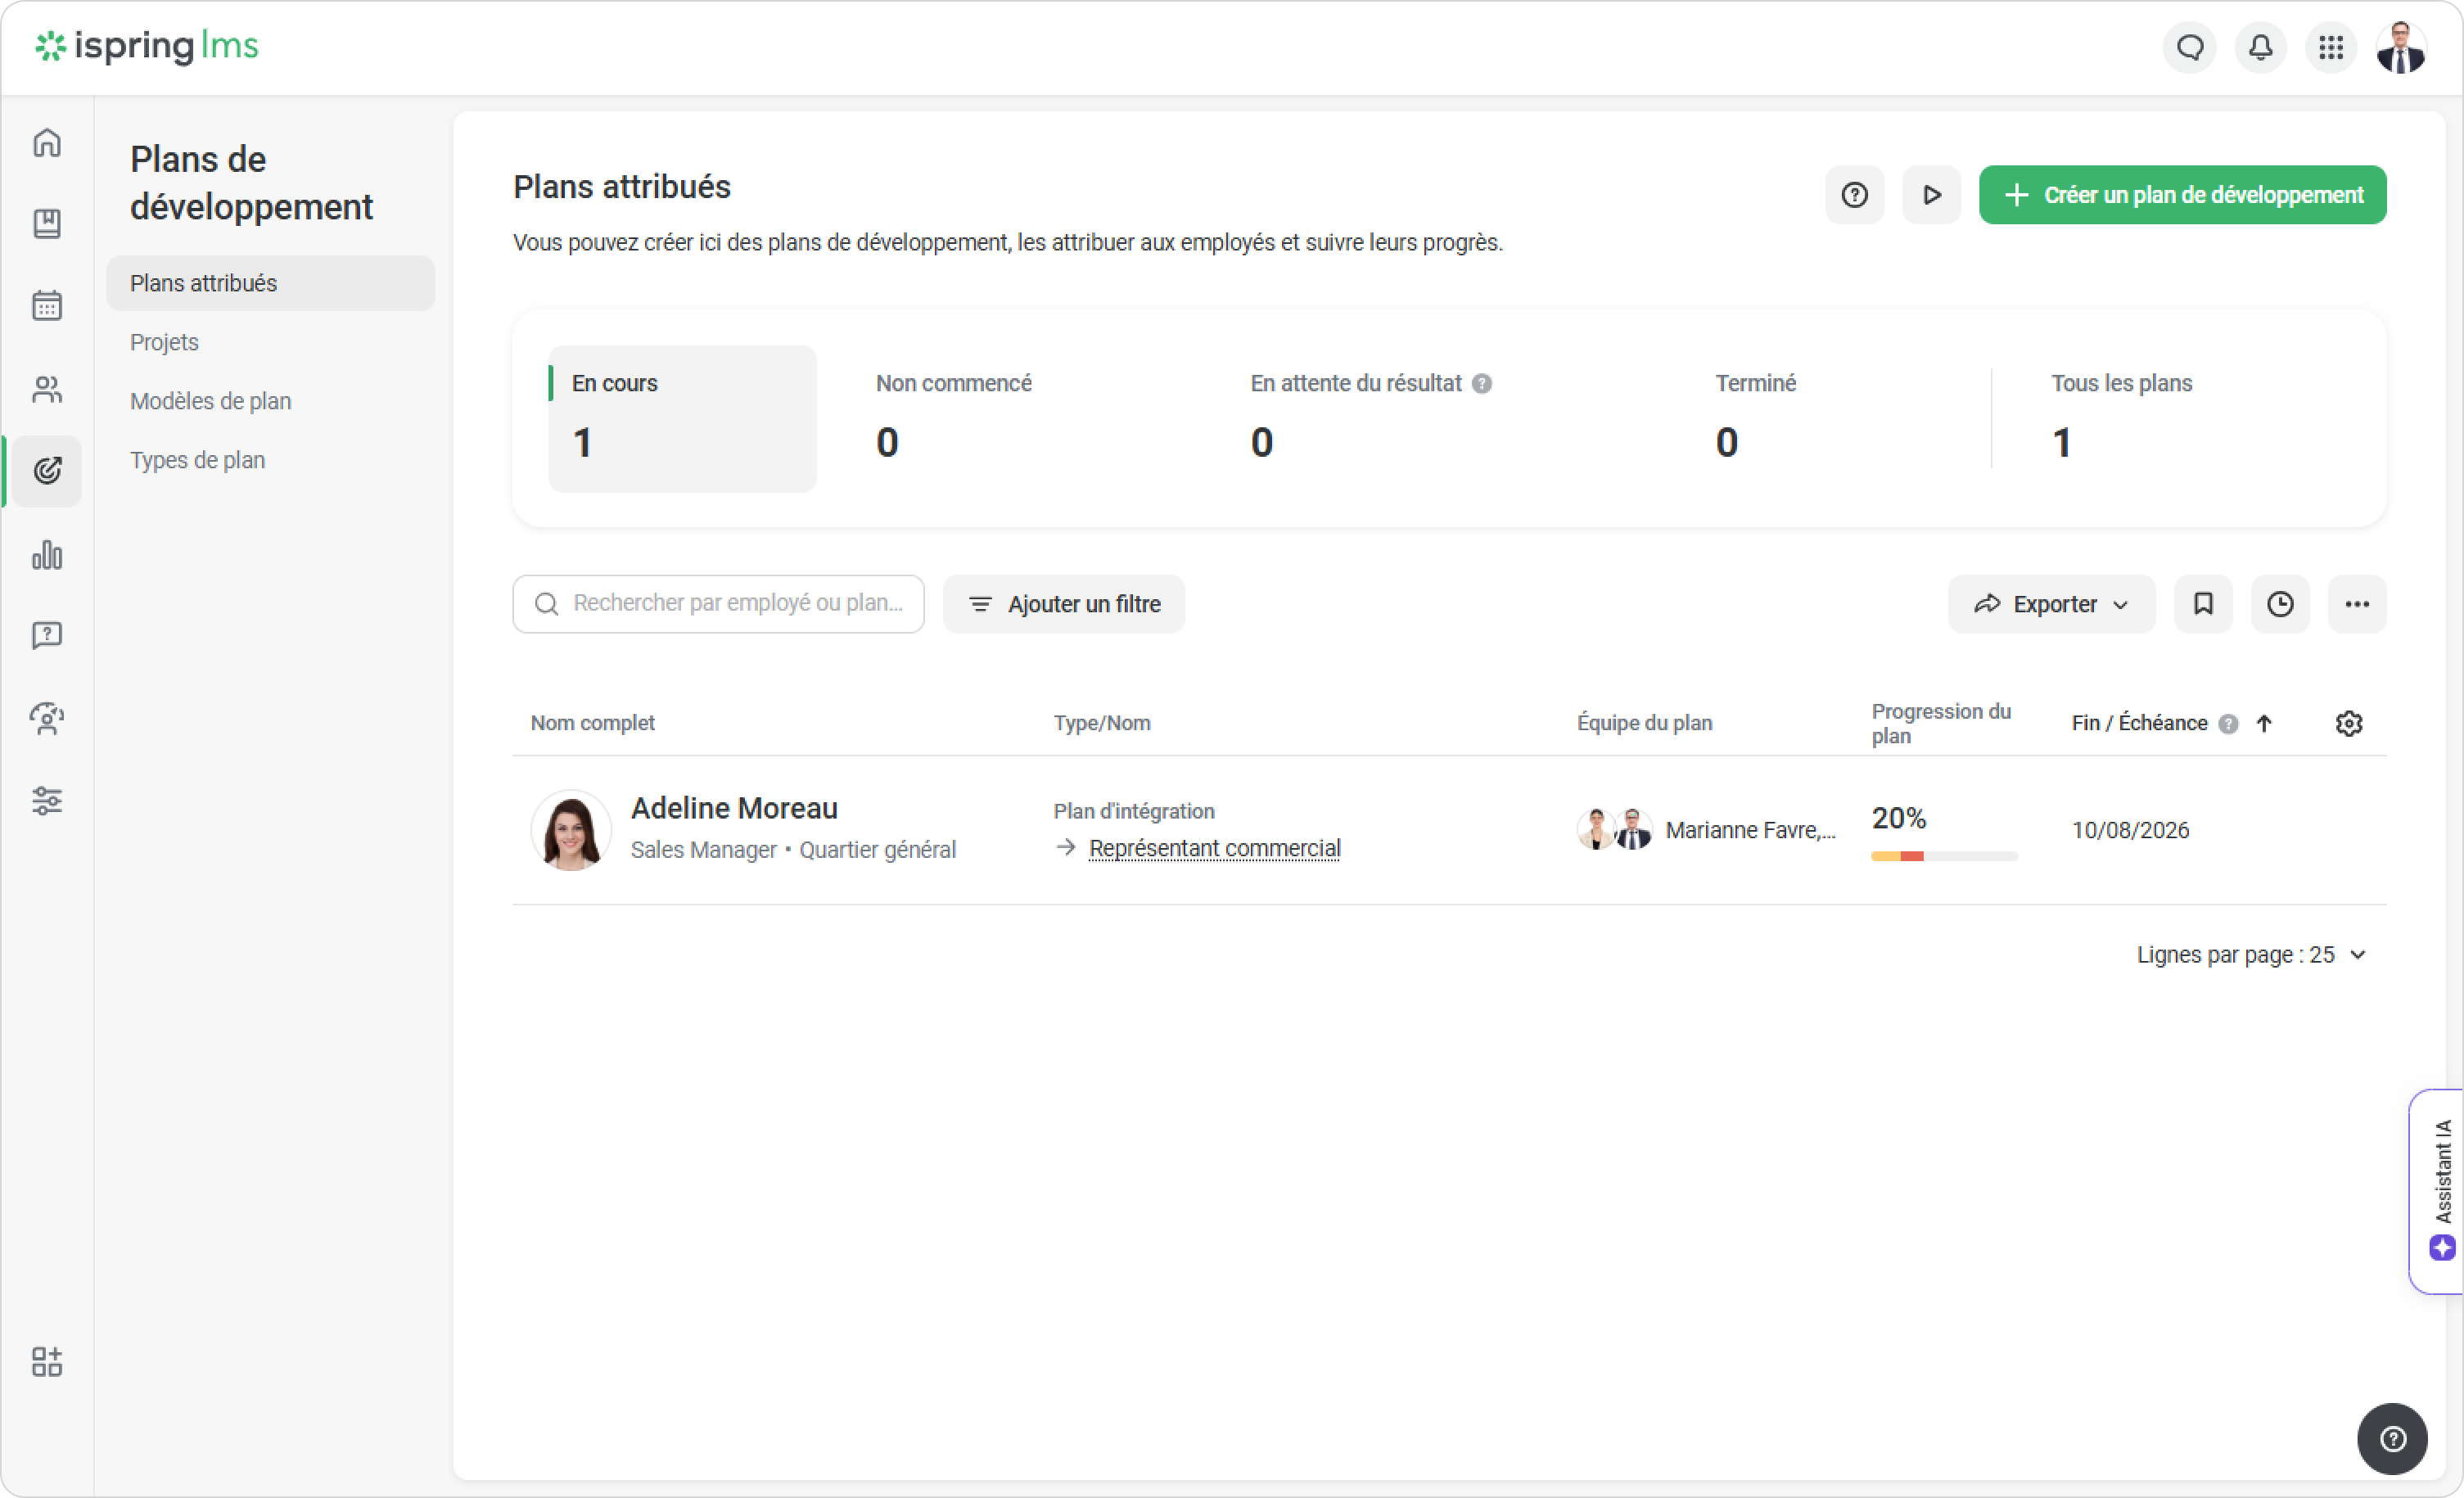The width and height of the screenshot is (2464, 1498).
Task: Open Modèles de plan
Action: click(x=210, y=401)
